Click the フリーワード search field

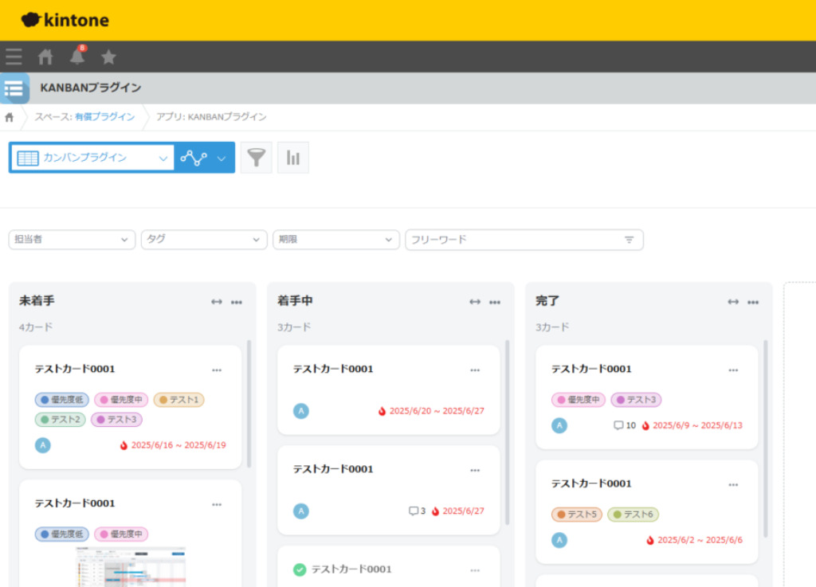coord(524,240)
